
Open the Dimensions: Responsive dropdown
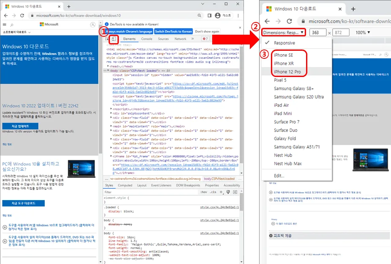[x=283, y=33]
